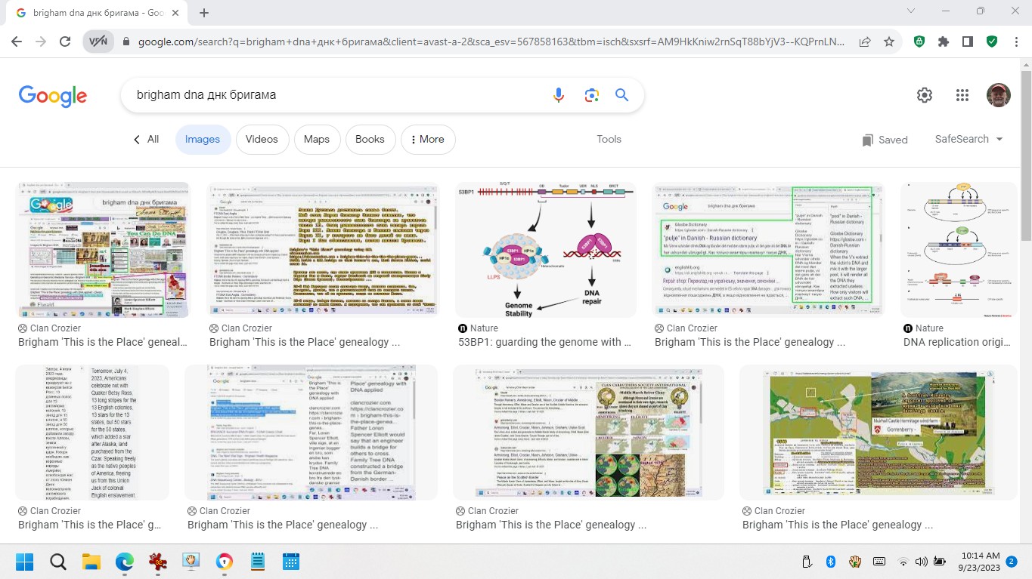Bookmark this page with the star icon
This screenshot has height=579, width=1032.
point(889,42)
